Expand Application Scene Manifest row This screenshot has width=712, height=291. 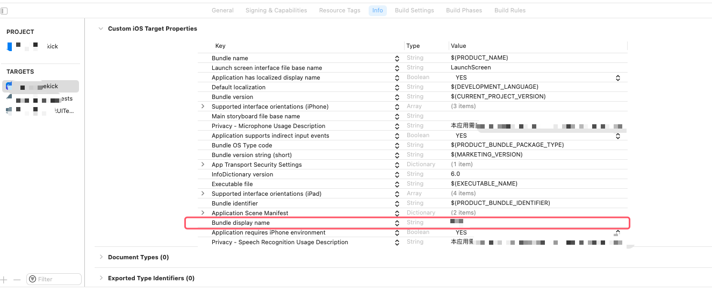(x=203, y=213)
